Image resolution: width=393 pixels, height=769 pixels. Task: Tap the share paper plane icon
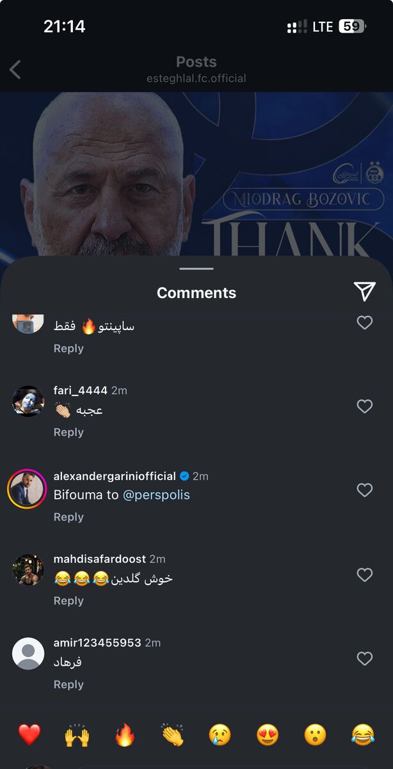point(364,291)
